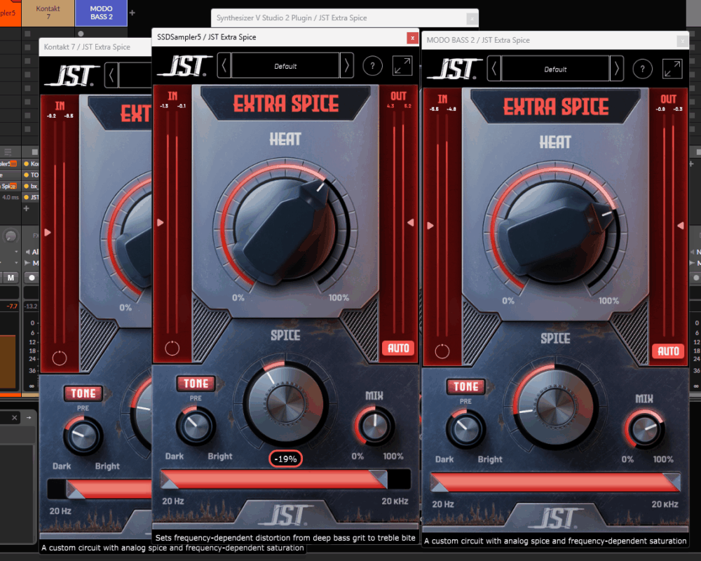Click Dark/Bright tone knob in MODO BASS 2 plugin
Screen dimensions: 701x561
466,429
